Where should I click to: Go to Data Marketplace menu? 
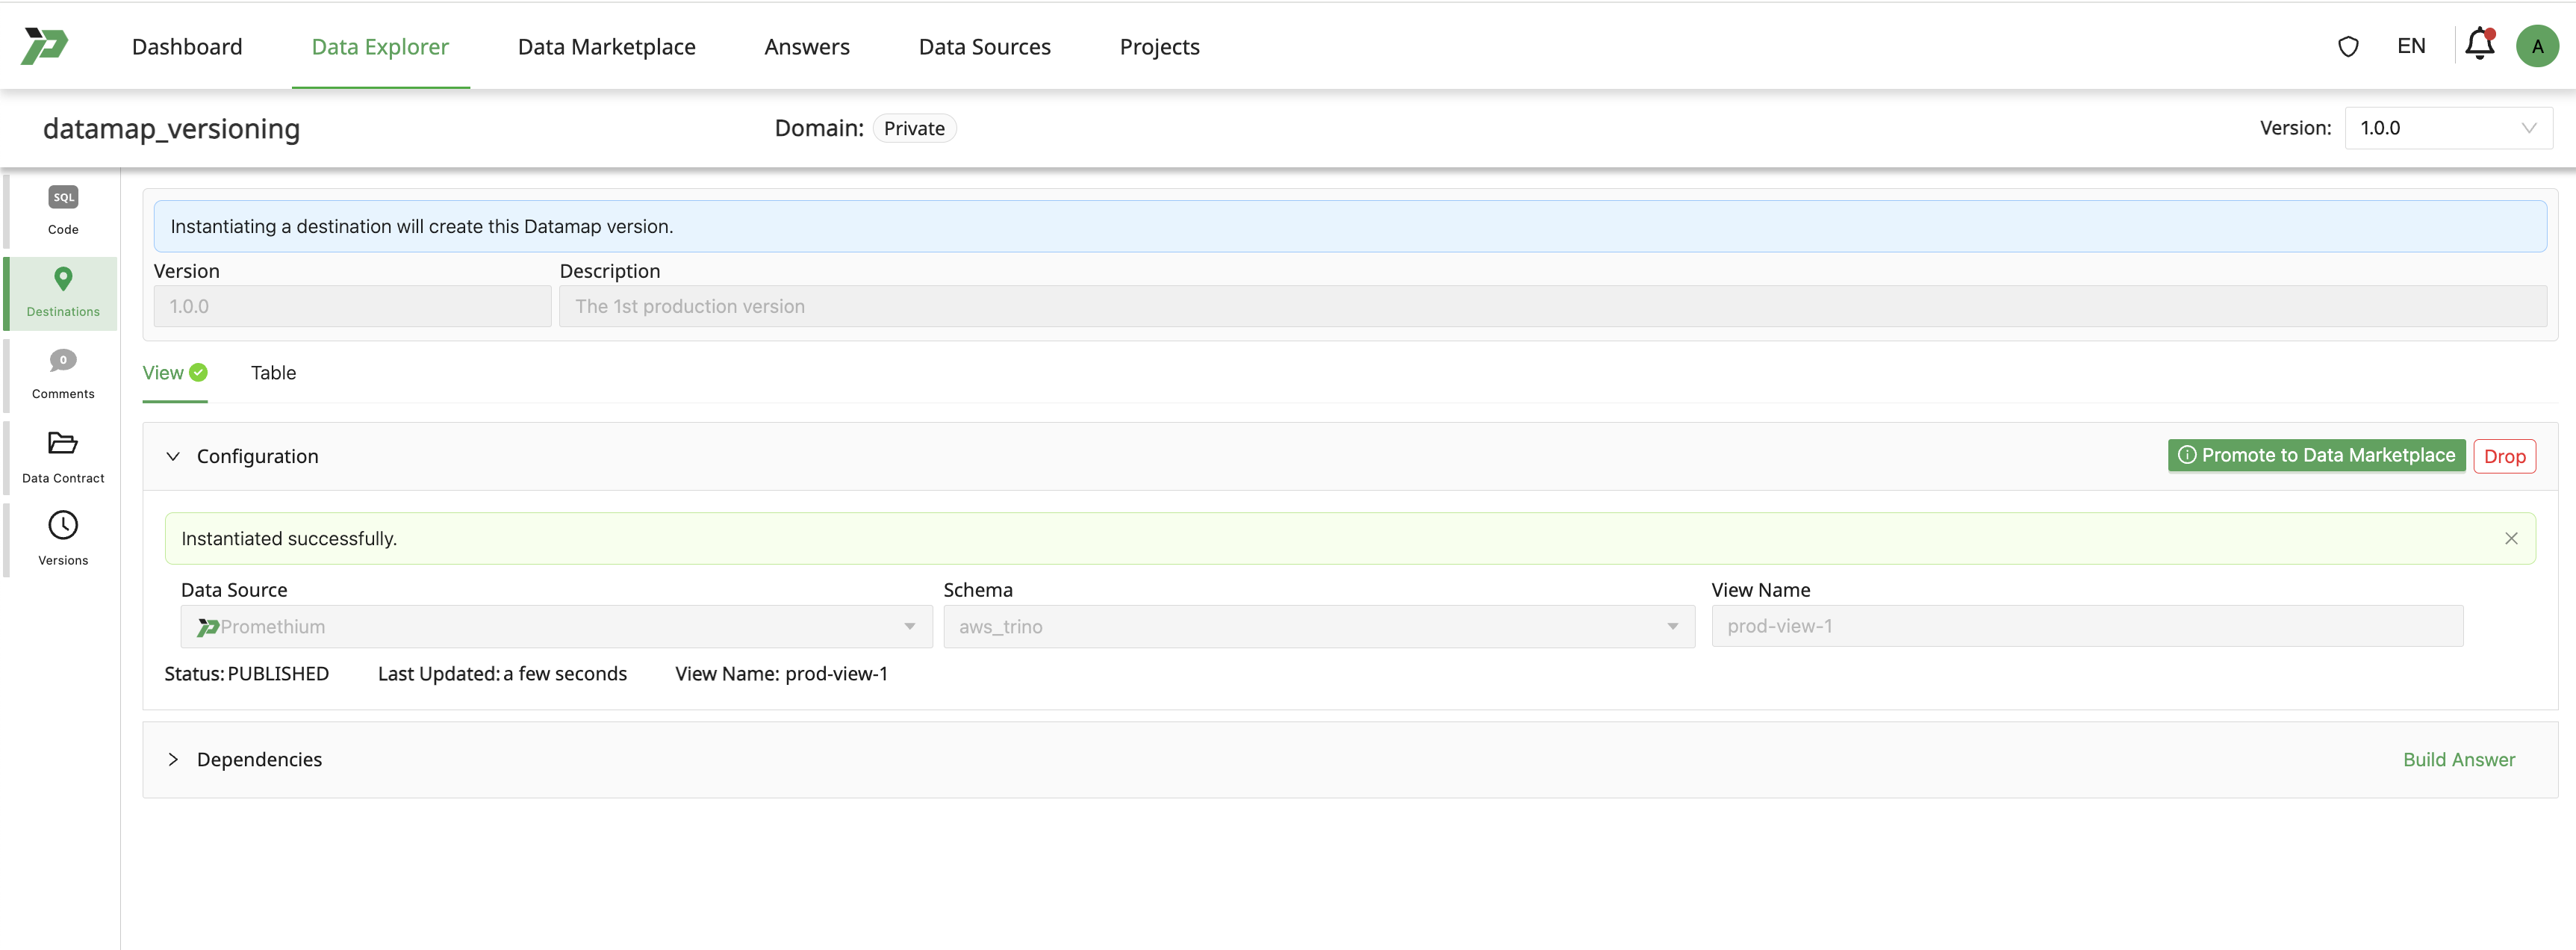click(x=606, y=47)
